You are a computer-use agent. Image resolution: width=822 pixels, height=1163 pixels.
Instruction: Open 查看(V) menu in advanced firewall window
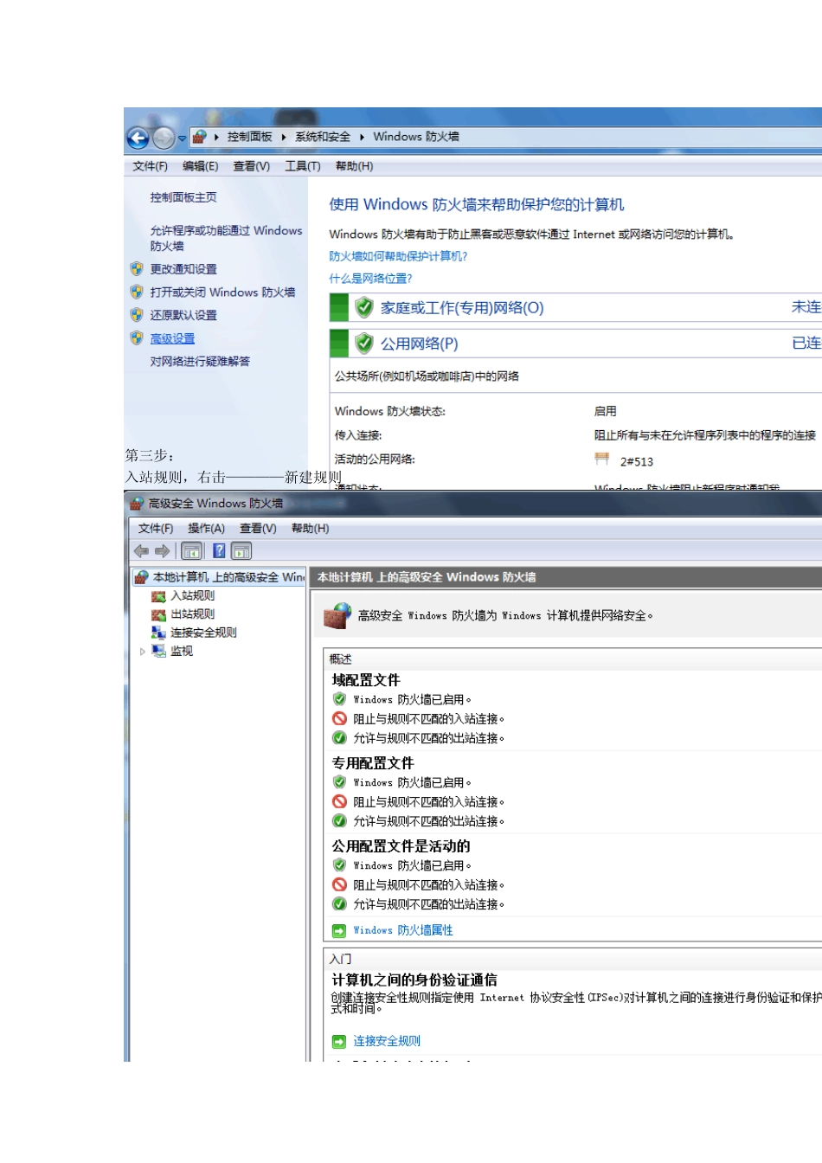click(x=258, y=529)
